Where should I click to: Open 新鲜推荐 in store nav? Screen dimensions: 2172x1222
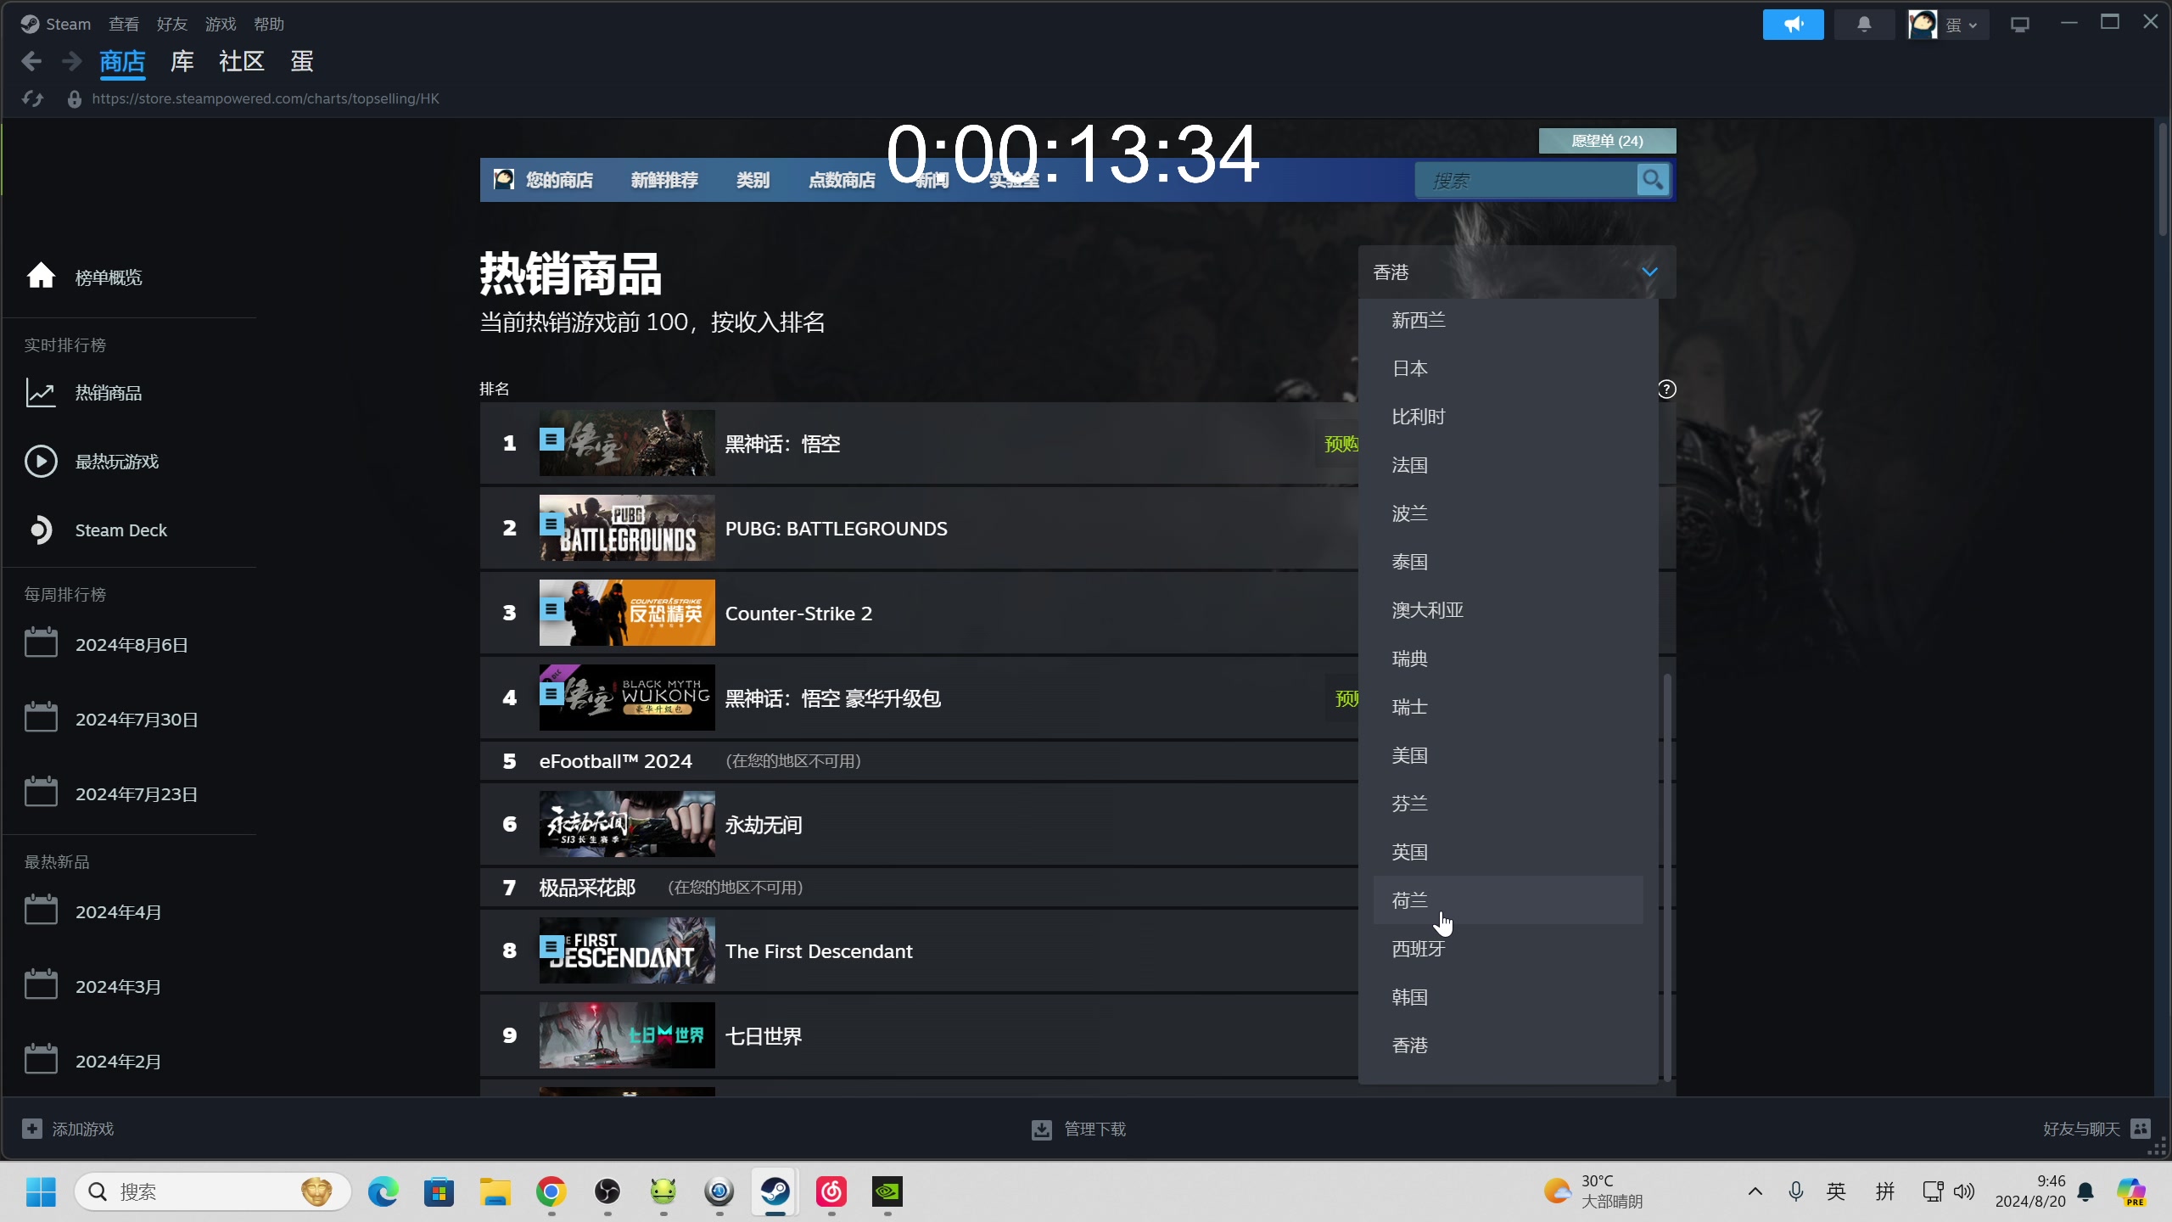(x=664, y=180)
